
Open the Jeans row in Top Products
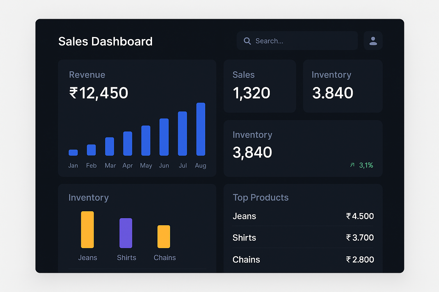click(303, 216)
